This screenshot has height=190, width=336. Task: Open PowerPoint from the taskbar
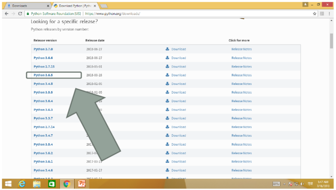click(80, 184)
